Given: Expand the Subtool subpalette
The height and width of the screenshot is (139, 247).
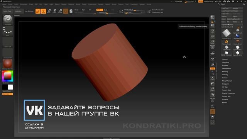Looking at the screenshot, I should (225, 59).
